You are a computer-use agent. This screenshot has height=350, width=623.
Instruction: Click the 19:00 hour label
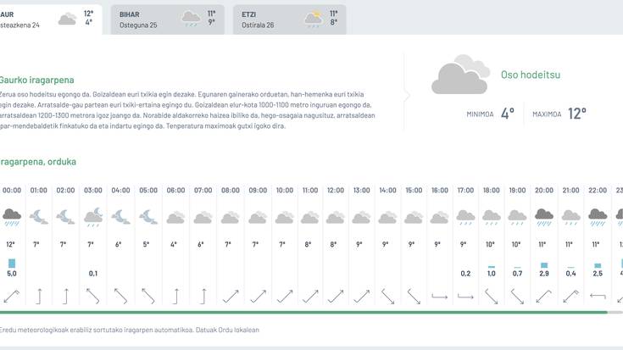point(517,191)
